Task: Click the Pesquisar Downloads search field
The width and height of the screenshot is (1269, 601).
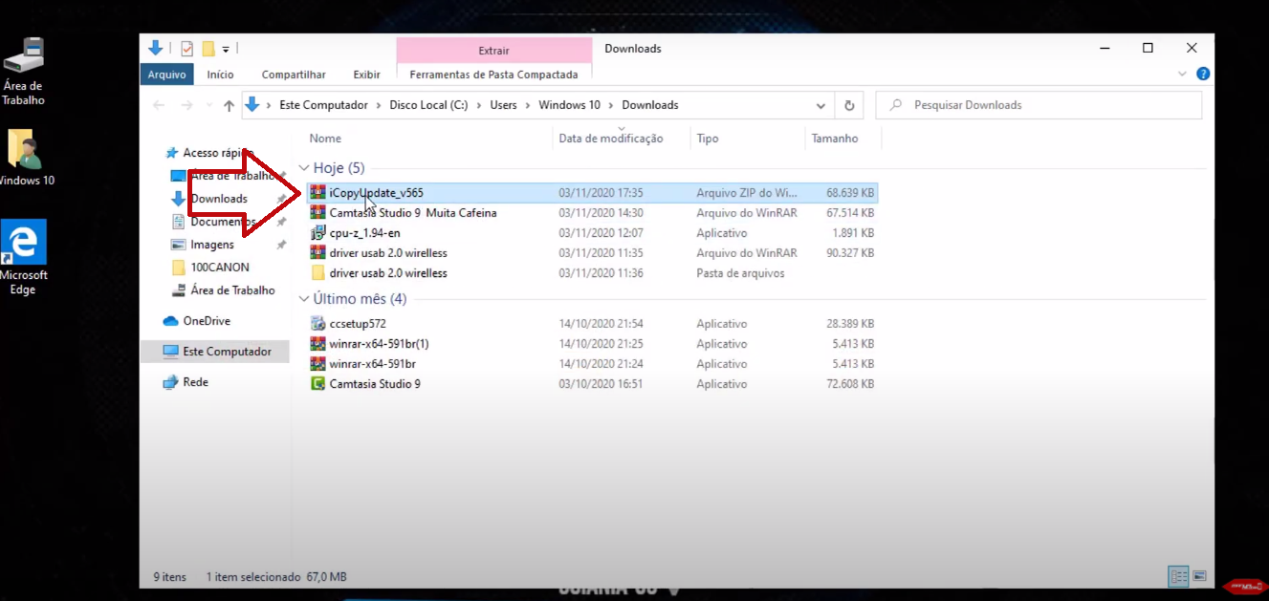Action: pyautogui.click(x=1039, y=105)
